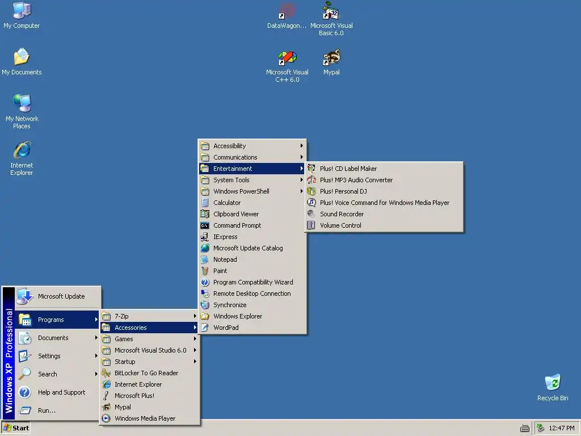Click the Command Prompt icon
The image size is (581, 436).
[205, 225]
